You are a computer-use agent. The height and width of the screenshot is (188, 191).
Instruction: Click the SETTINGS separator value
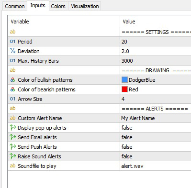pyautogui.click(x=157, y=32)
